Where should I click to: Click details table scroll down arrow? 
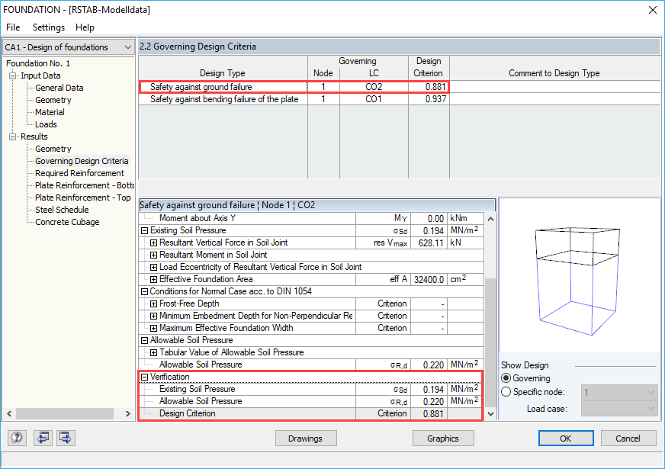pyautogui.click(x=490, y=414)
